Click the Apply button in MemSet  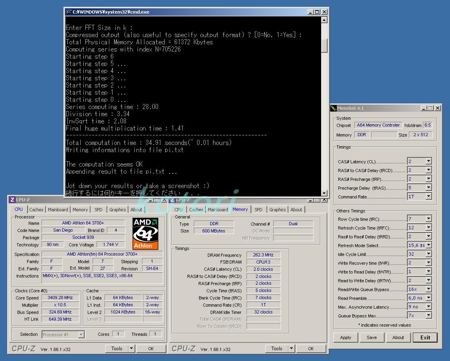coord(346,337)
